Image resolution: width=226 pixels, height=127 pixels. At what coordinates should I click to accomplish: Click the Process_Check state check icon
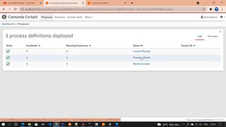pyautogui.click(x=8, y=58)
